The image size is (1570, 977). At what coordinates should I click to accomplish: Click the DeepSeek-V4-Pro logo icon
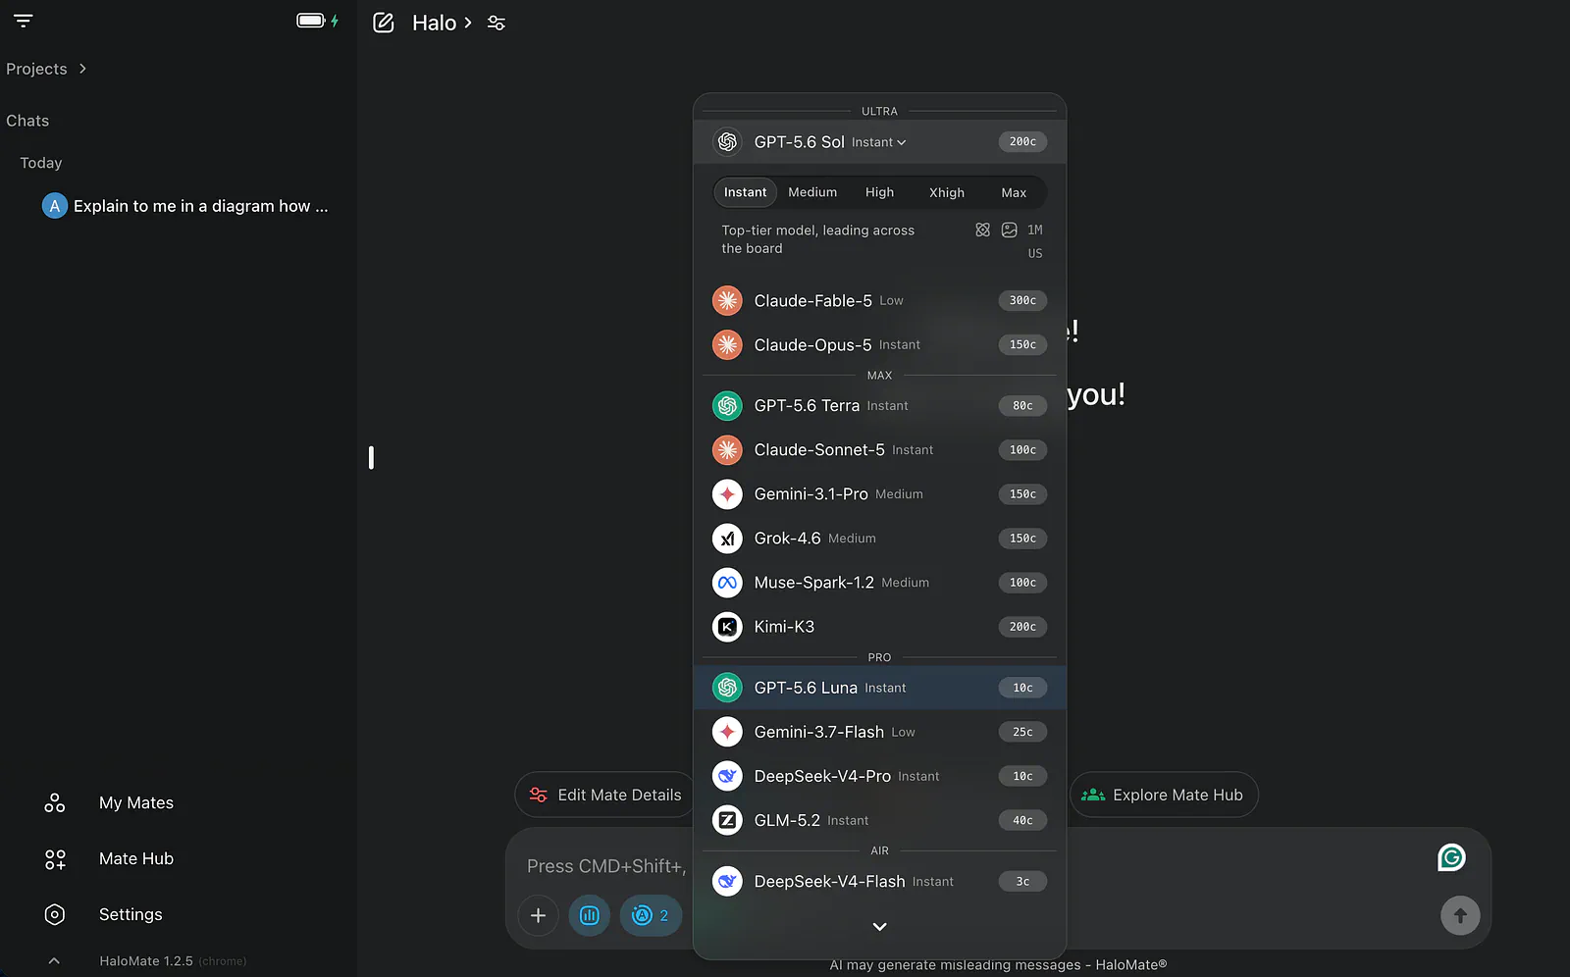click(x=727, y=776)
